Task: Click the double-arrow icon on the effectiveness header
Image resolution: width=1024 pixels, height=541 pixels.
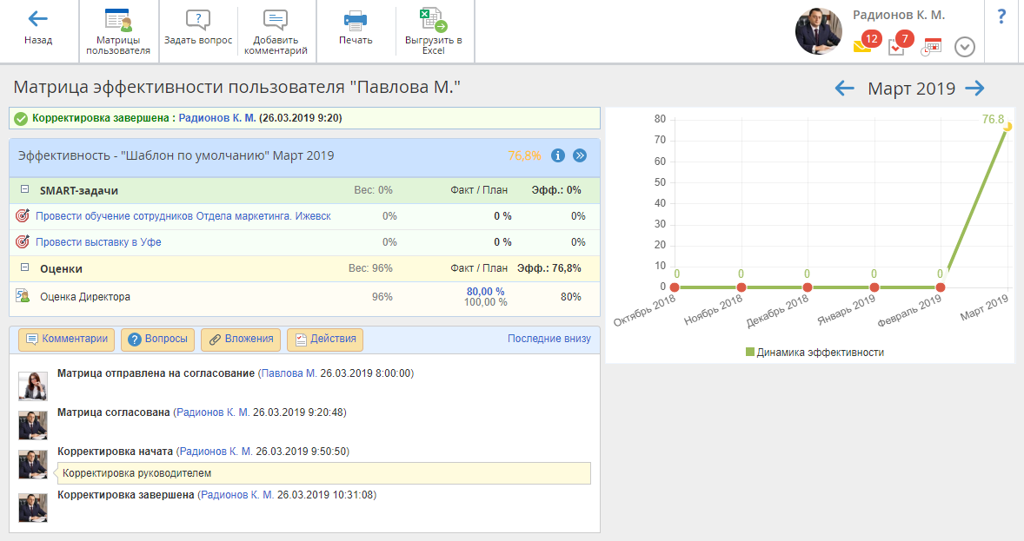Action: click(x=580, y=155)
